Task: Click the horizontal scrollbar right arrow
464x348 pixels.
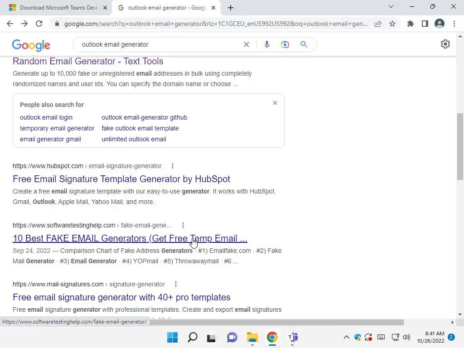Action: click(x=452, y=322)
